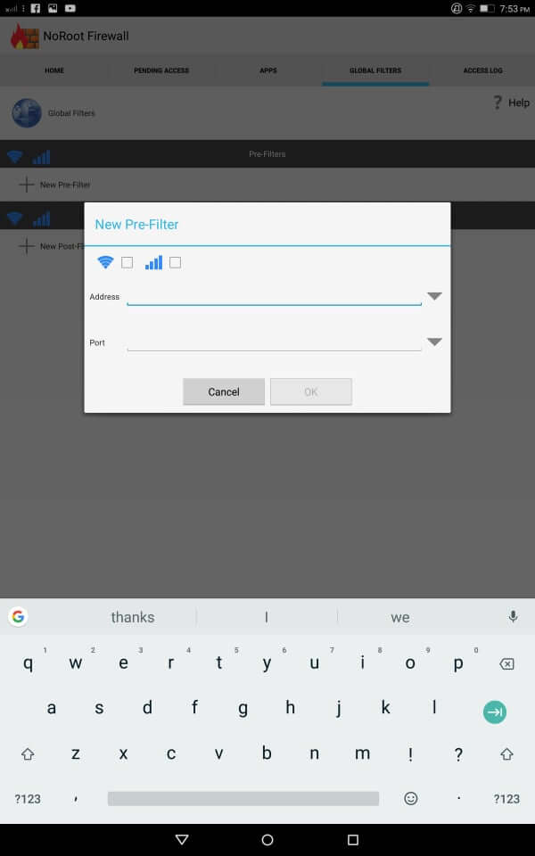Choose the 'thanks' word suggestion
Screen dimensions: 535x856
point(132,617)
